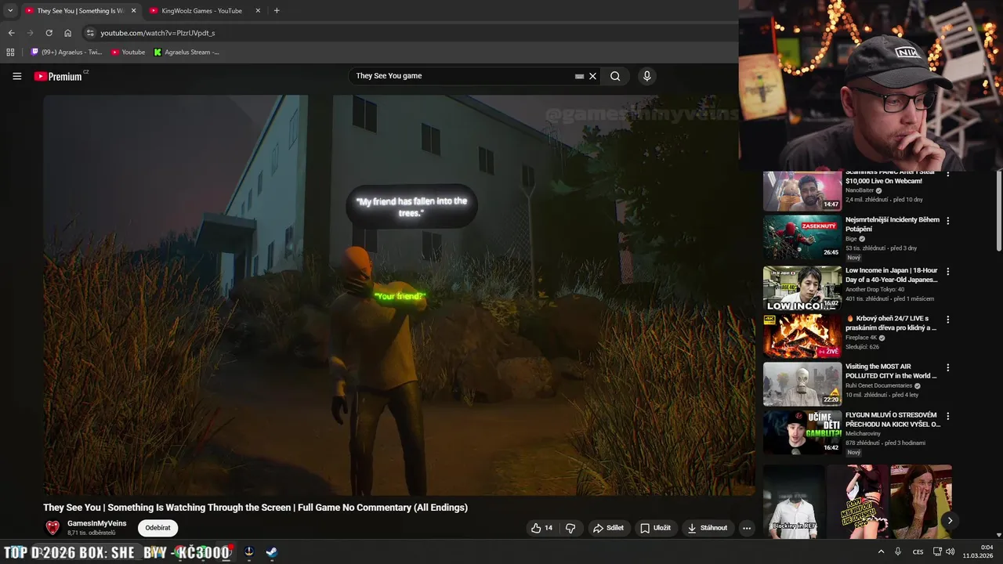Save the video with Uložit

[x=656, y=528]
